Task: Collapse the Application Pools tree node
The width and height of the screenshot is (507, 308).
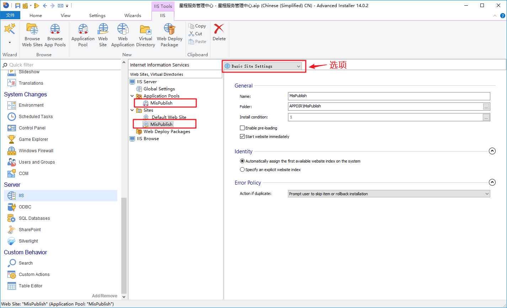Action: [x=132, y=96]
